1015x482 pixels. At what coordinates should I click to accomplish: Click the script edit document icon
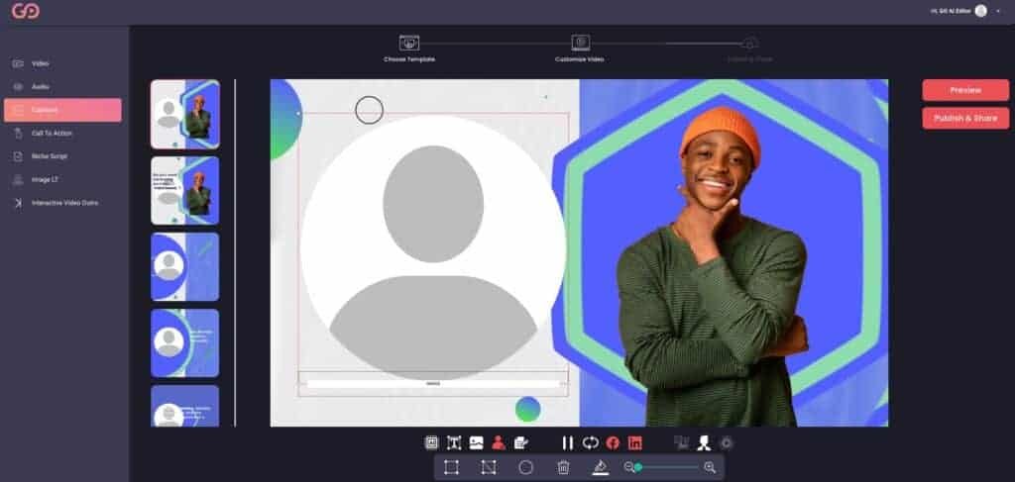[x=521, y=443]
